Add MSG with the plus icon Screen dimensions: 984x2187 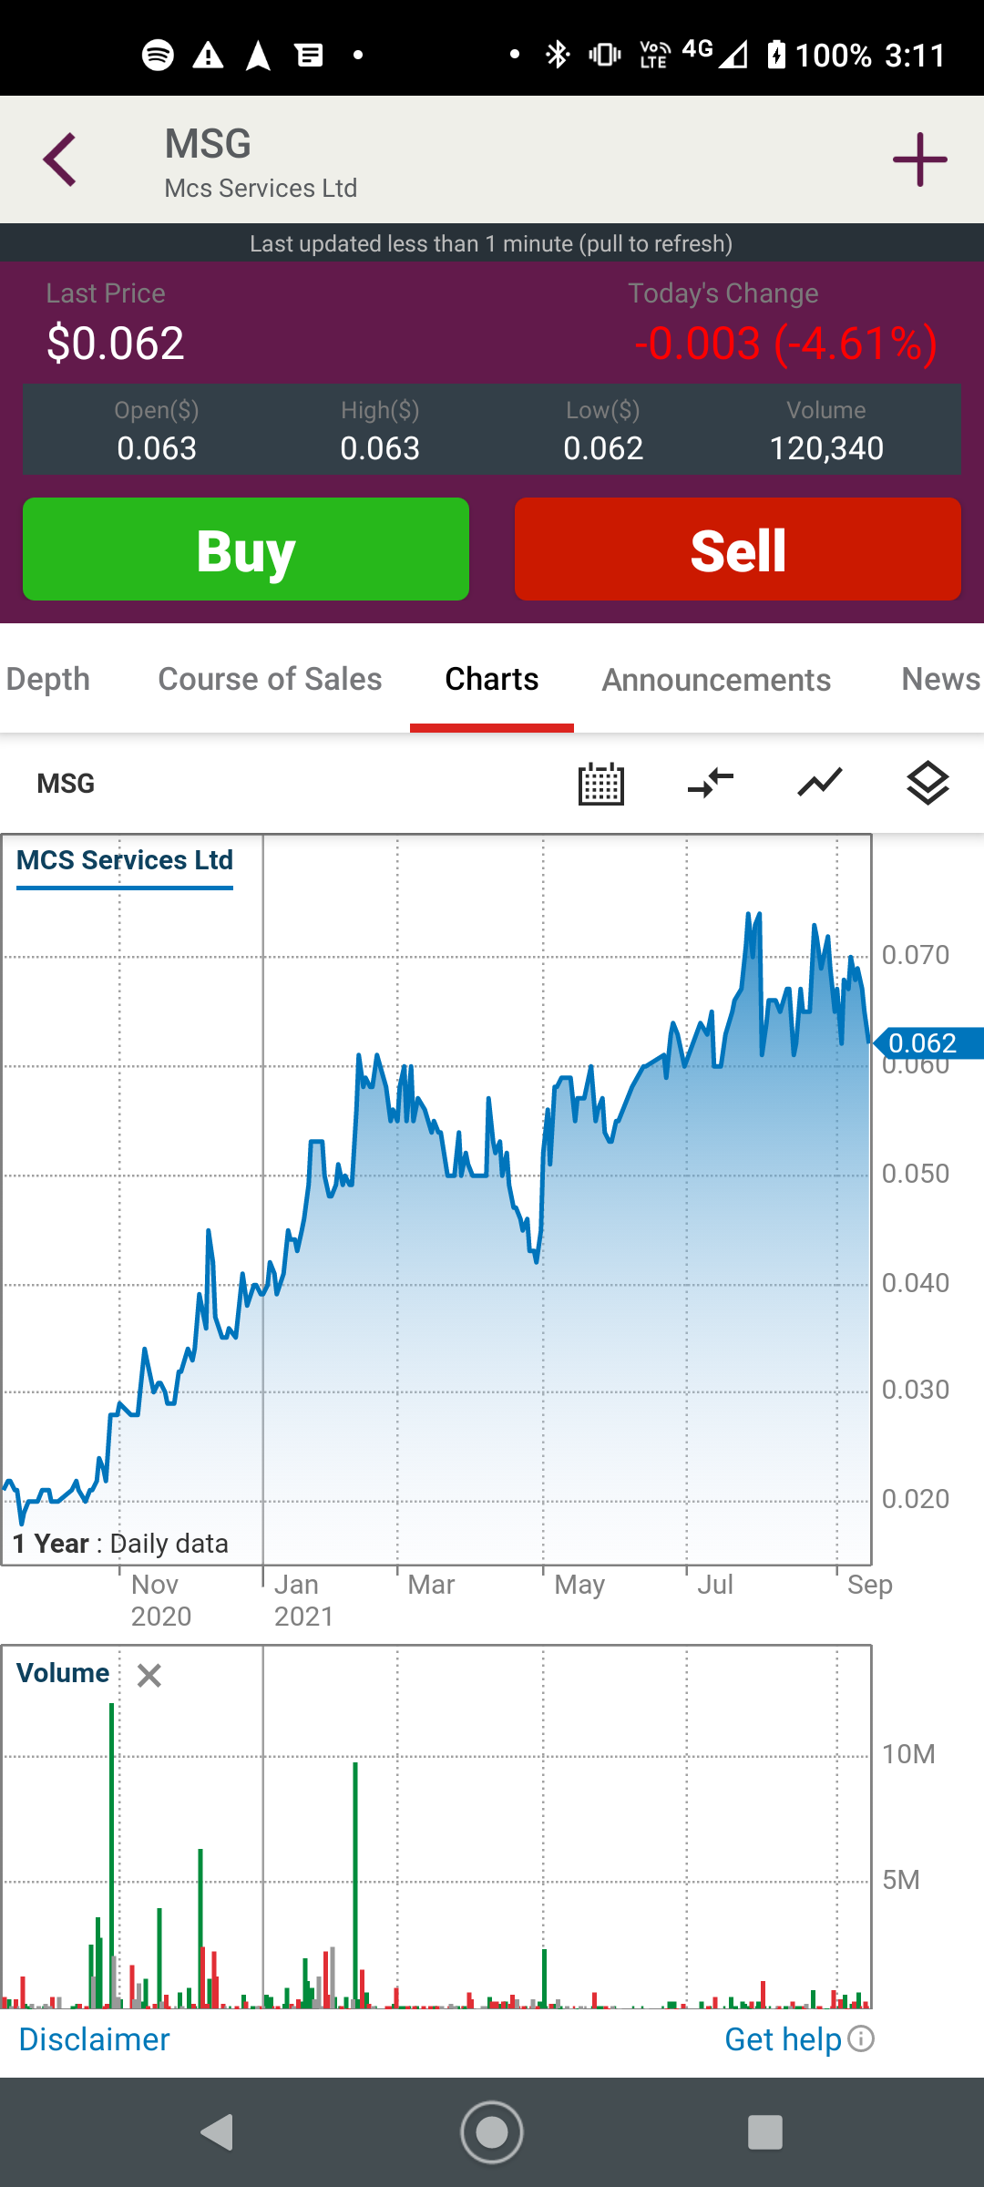919,159
